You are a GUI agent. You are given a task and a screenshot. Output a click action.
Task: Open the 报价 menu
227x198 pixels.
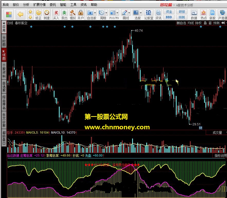tap(16, 5)
